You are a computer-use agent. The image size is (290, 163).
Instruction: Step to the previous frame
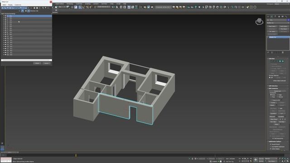pos(243,158)
